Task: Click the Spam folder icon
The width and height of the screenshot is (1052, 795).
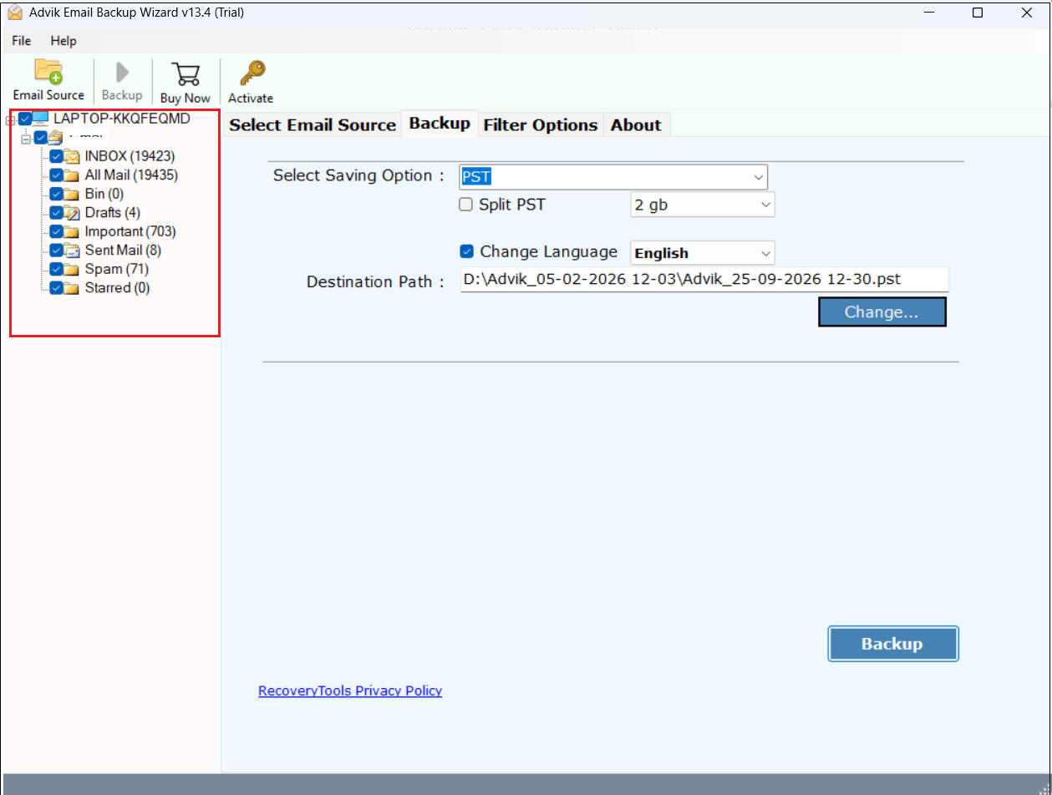Action: 72,269
